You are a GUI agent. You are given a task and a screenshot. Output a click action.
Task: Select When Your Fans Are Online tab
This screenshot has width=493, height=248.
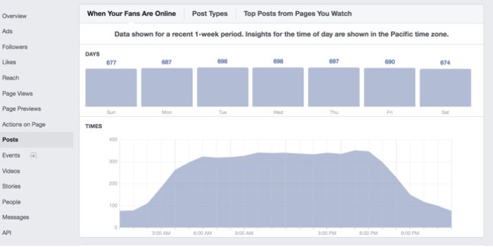[132, 14]
